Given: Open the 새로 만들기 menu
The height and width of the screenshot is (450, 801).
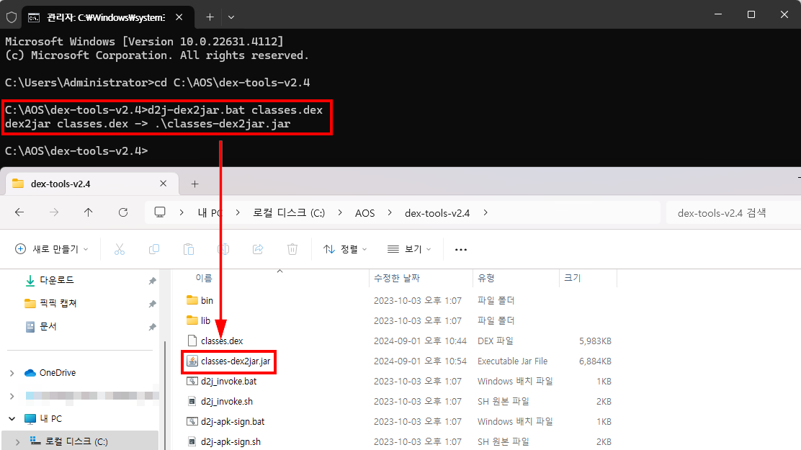Looking at the screenshot, I should [52, 249].
